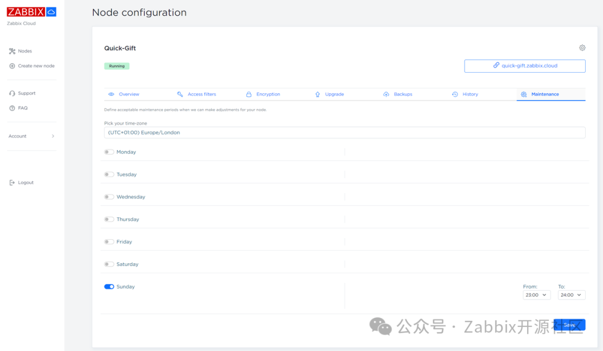
Task: Open the Account menu label
Action: pyautogui.click(x=18, y=136)
